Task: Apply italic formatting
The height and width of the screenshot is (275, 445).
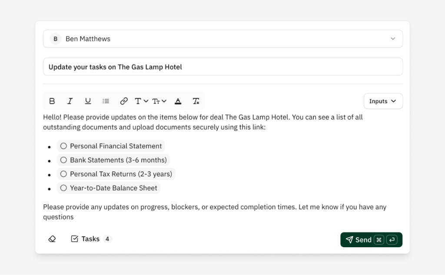Action: pos(70,101)
